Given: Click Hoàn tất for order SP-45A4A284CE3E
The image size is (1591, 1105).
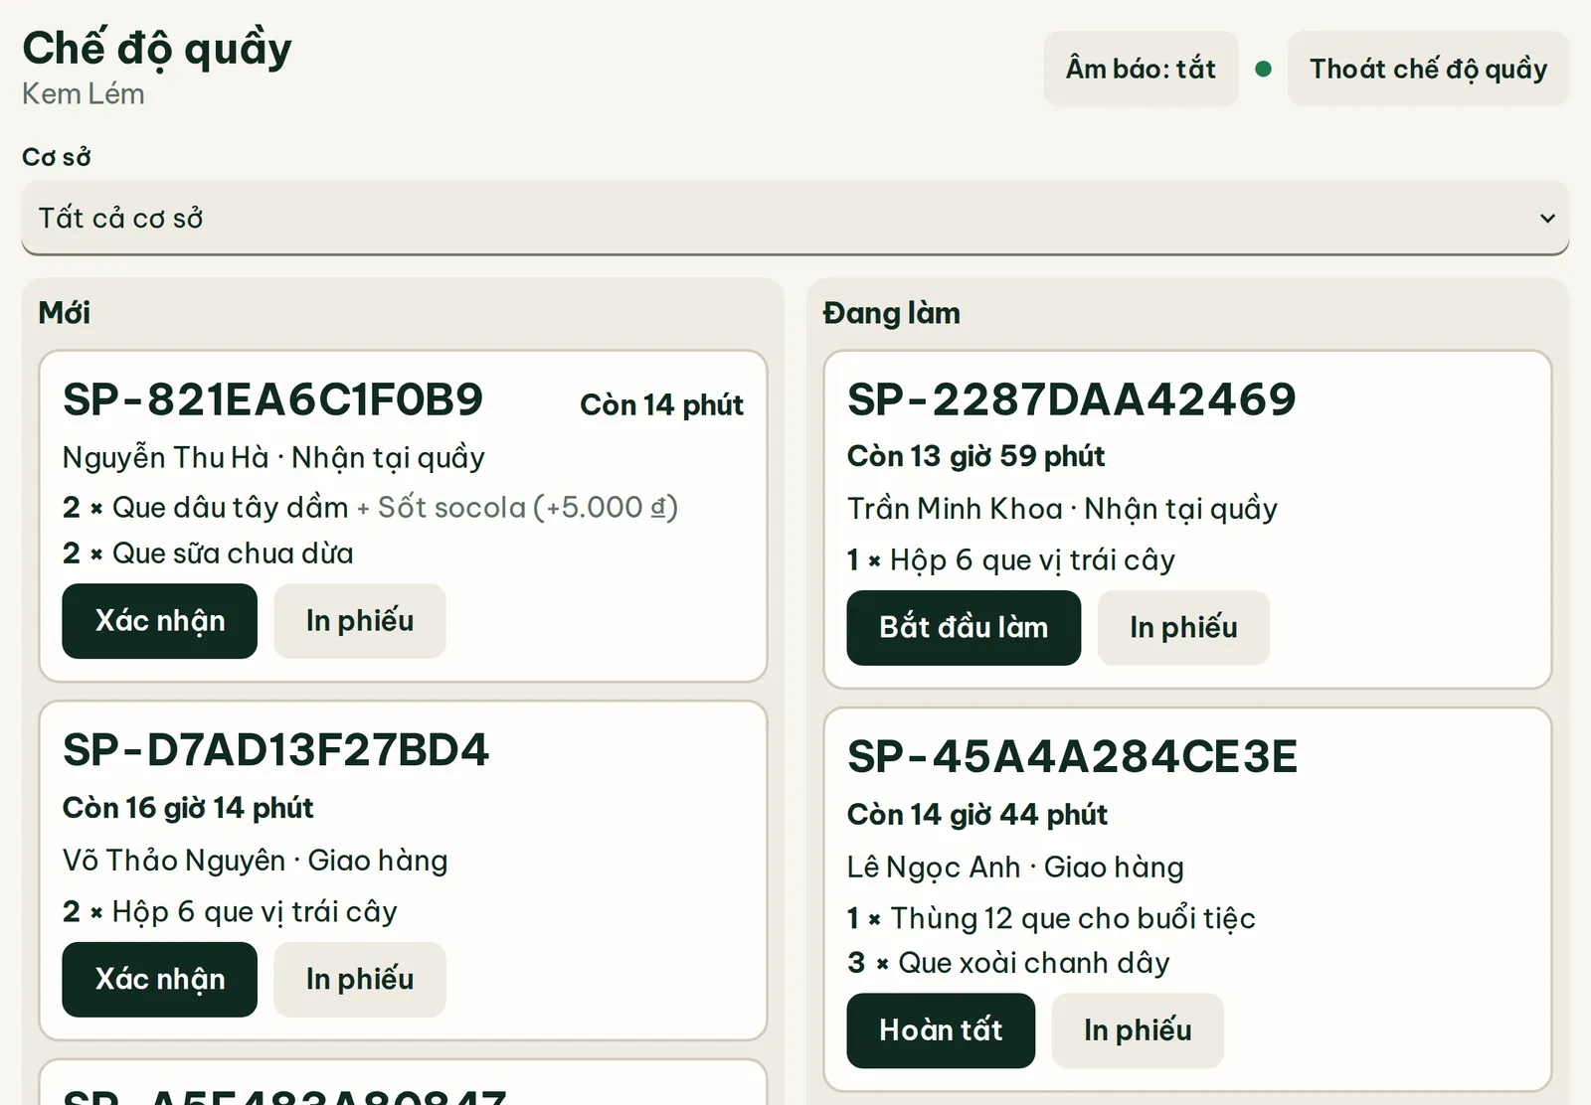Looking at the screenshot, I should click(x=941, y=1030).
